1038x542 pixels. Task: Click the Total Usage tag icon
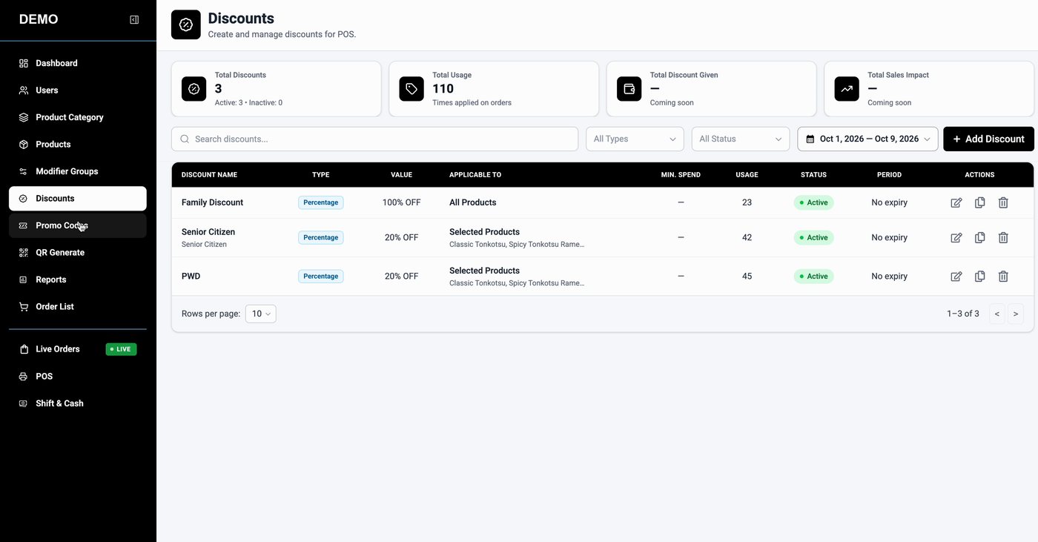411,89
